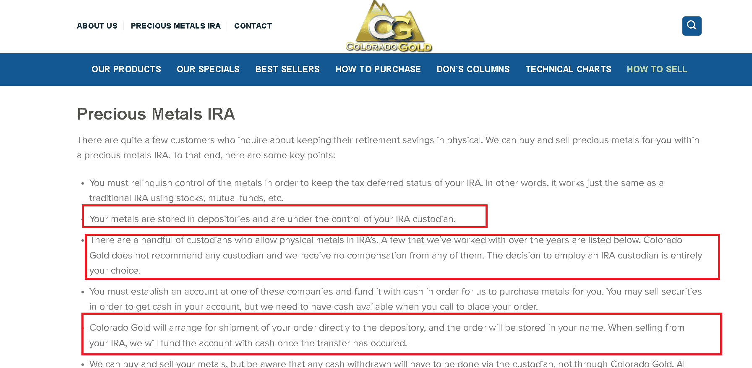Open Don's Columns menu item
Viewport: 752px width, 368px height.
click(x=473, y=69)
